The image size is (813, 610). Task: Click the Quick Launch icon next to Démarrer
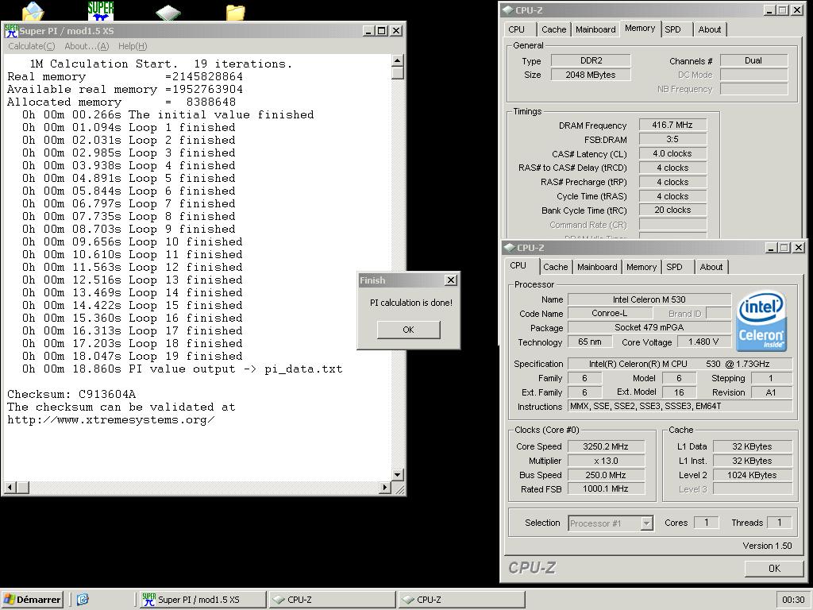pyautogui.click(x=83, y=600)
